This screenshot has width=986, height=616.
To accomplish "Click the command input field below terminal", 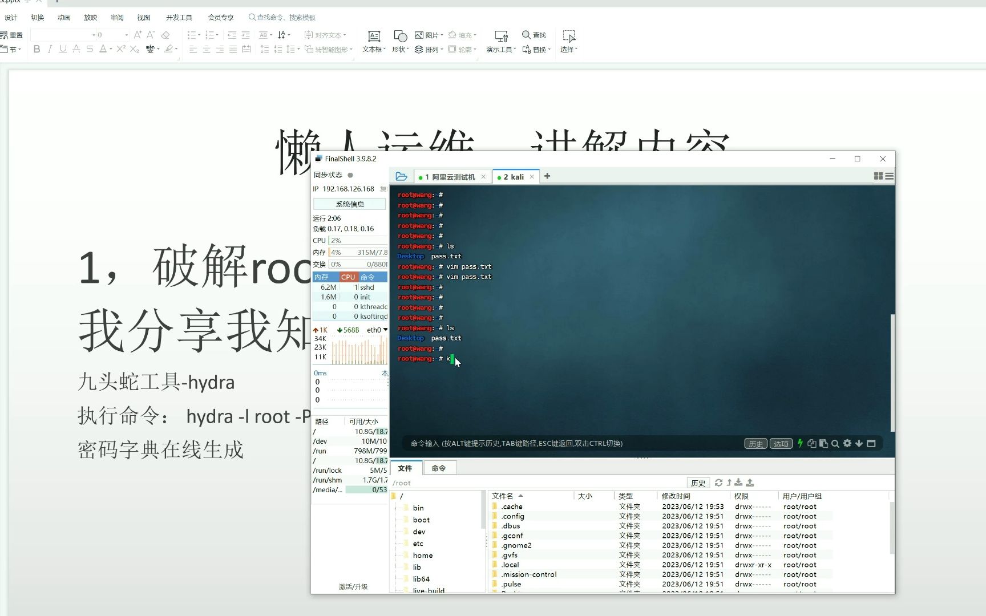I will point(573,443).
